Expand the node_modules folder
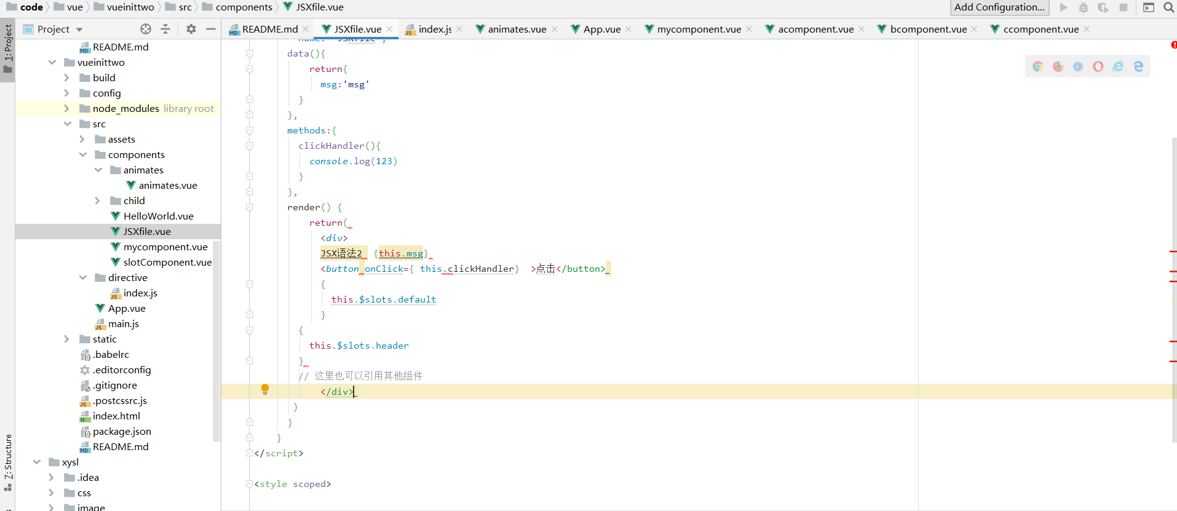This screenshot has width=1177, height=511. (66, 108)
